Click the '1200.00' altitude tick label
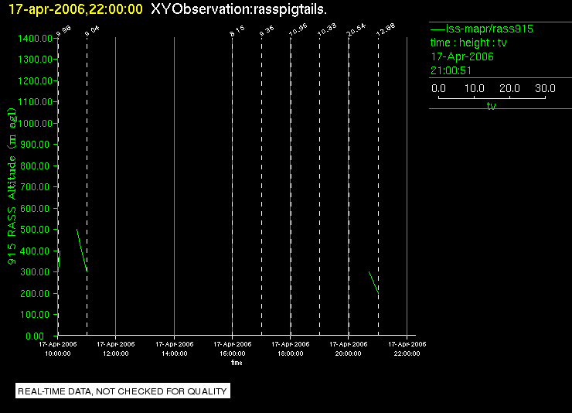This screenshot has height=413, width=572. point(35,80)
